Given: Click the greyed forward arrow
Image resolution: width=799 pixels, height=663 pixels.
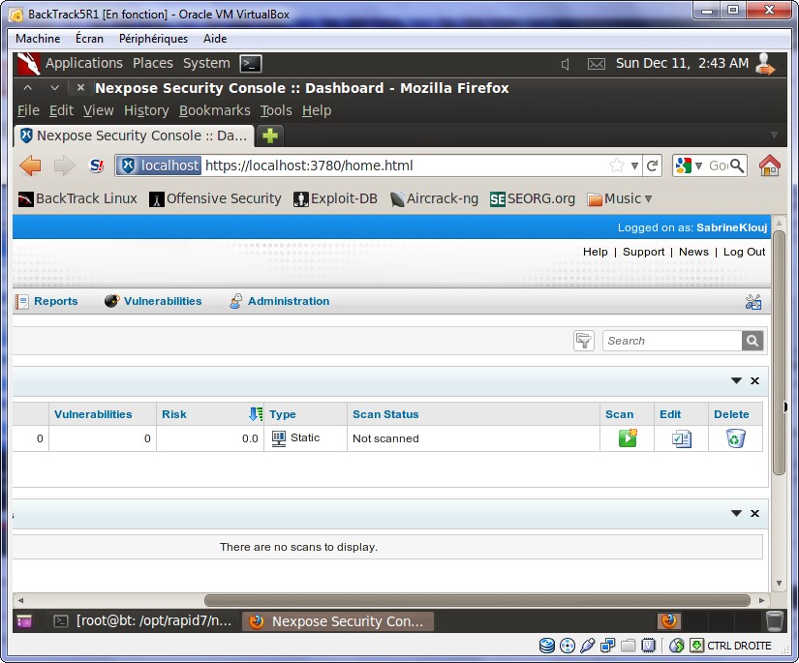Looking at the screenshot, I should click(64, 166).
